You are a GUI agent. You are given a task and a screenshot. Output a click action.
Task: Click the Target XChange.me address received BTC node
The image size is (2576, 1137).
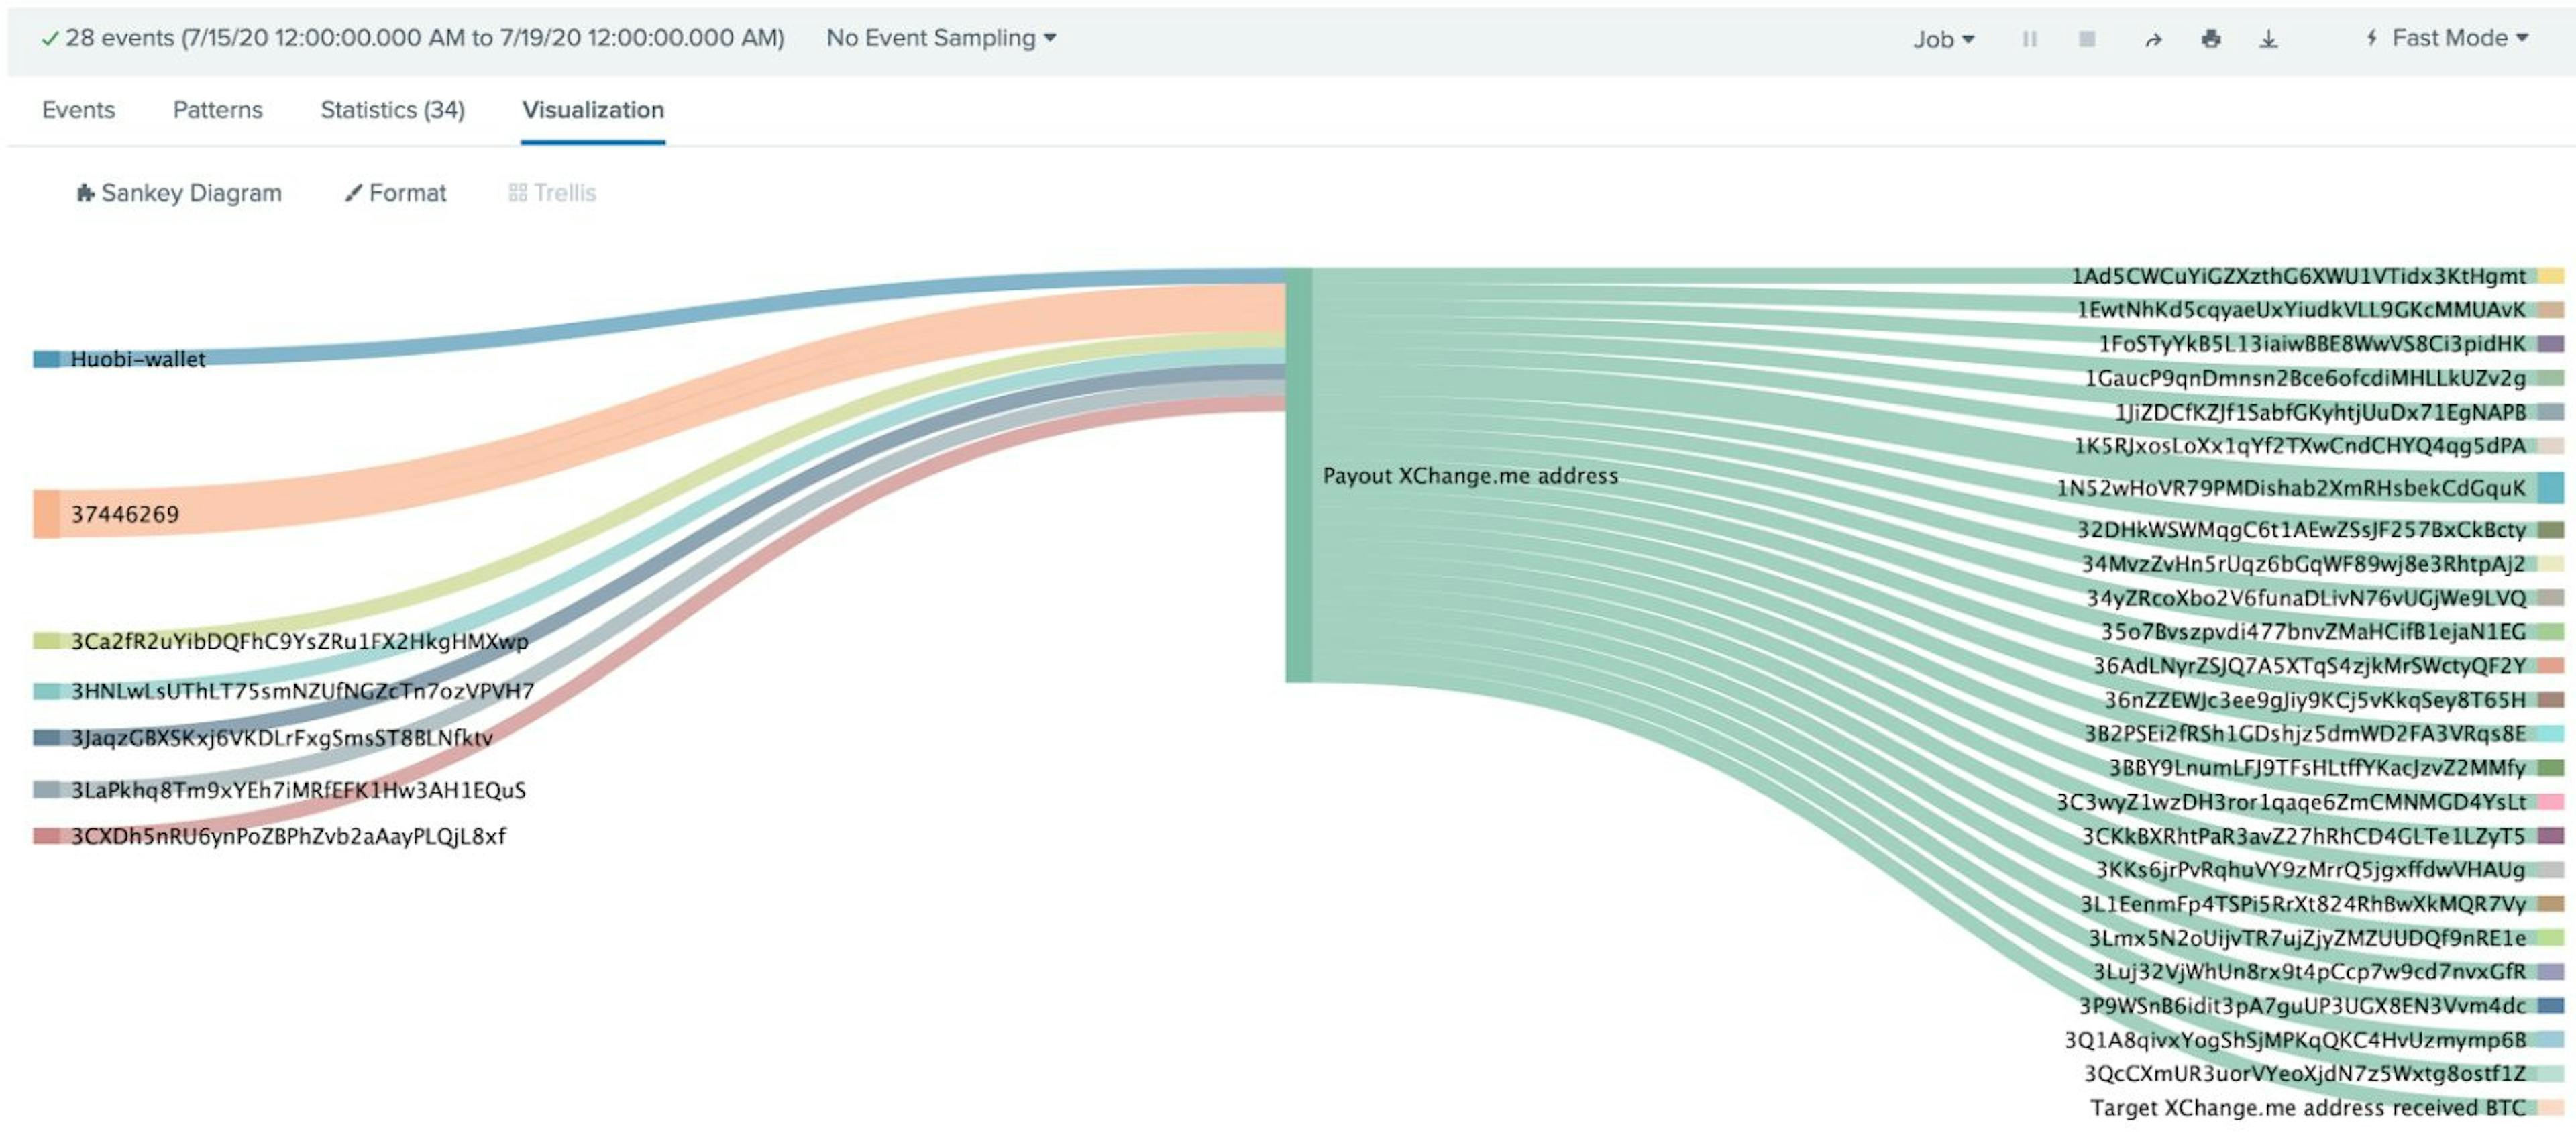2551,1108
